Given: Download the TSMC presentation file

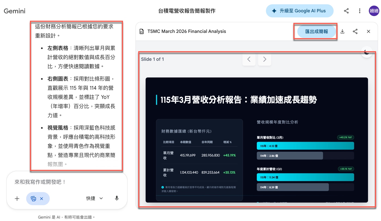Looking at the screenshot, I should click(x=342, y=32).
